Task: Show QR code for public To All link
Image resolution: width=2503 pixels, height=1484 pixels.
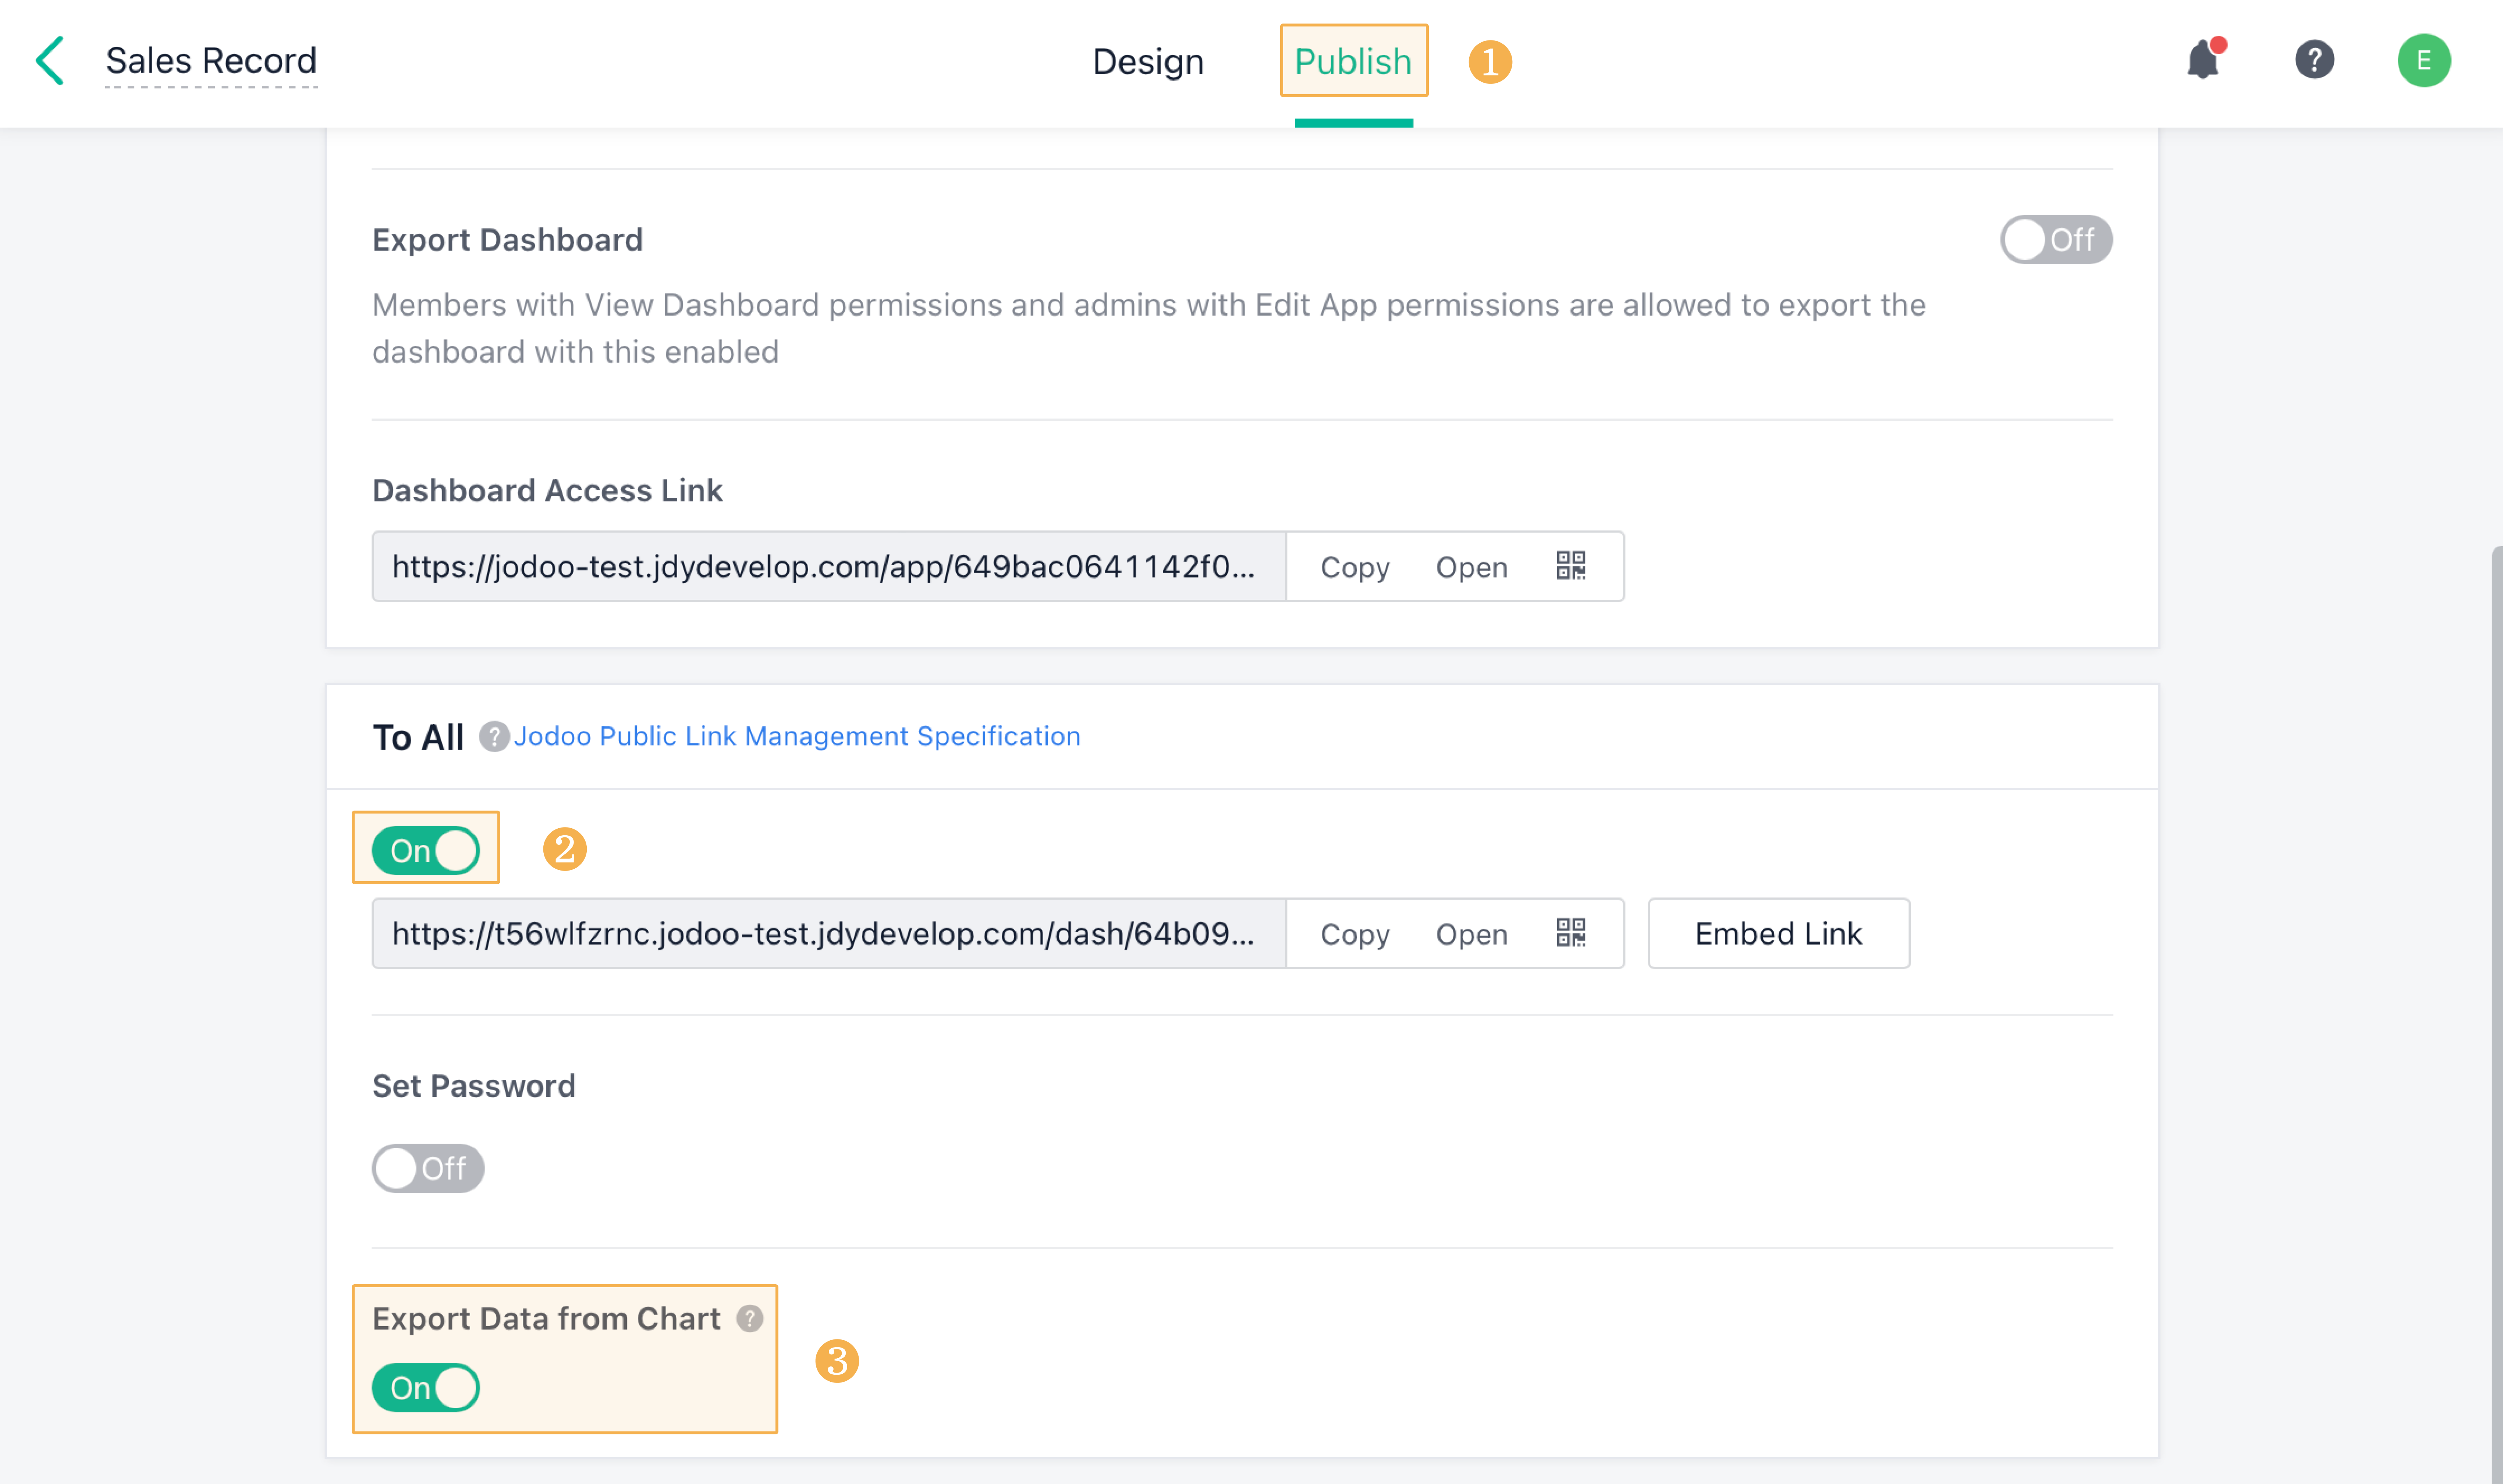Action: pos(1571,933)
